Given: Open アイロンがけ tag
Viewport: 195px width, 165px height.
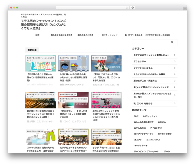Looking at the screenshot, I should 156,128.
